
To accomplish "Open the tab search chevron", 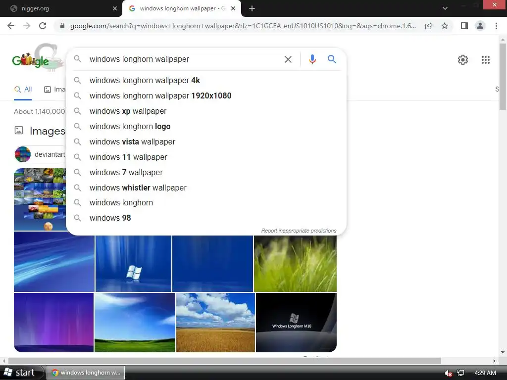I will click(x=445, y=8).
